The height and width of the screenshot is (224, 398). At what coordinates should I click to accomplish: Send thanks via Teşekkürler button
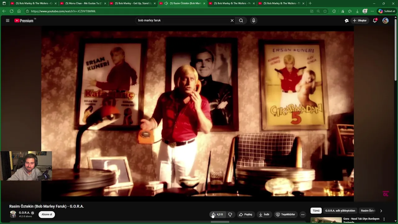pyautogui.click(x=285, y=214)
